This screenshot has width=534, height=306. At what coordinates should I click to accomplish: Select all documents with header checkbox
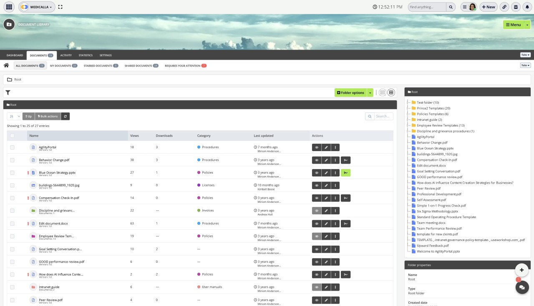[12, 136]
